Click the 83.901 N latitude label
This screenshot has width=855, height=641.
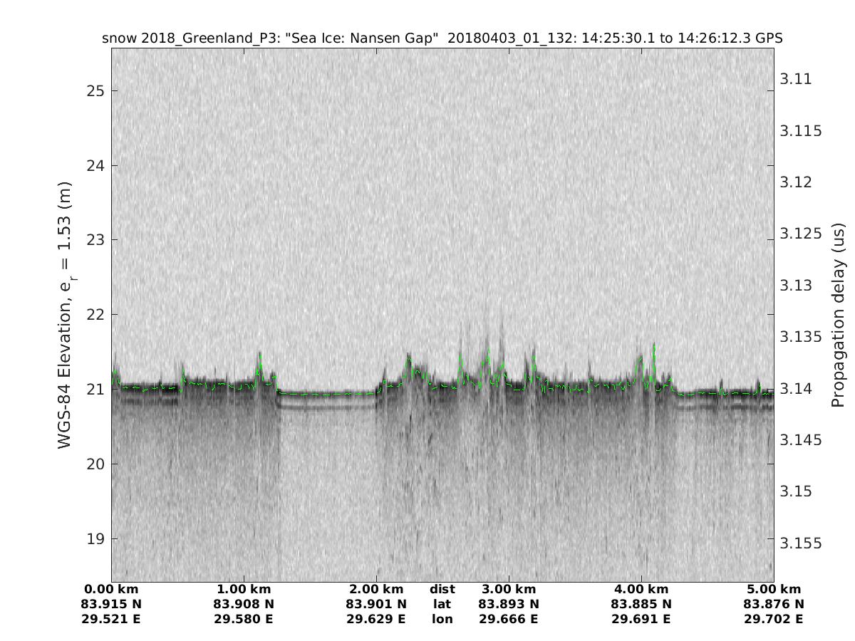(376, 604)
